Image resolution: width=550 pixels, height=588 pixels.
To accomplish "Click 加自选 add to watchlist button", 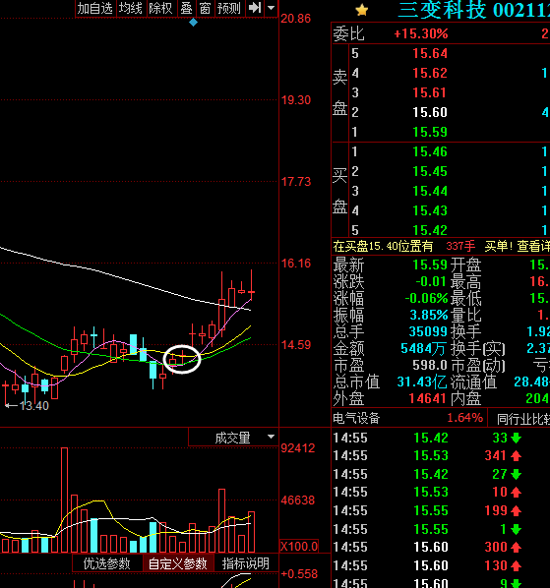I will (95, 8).
